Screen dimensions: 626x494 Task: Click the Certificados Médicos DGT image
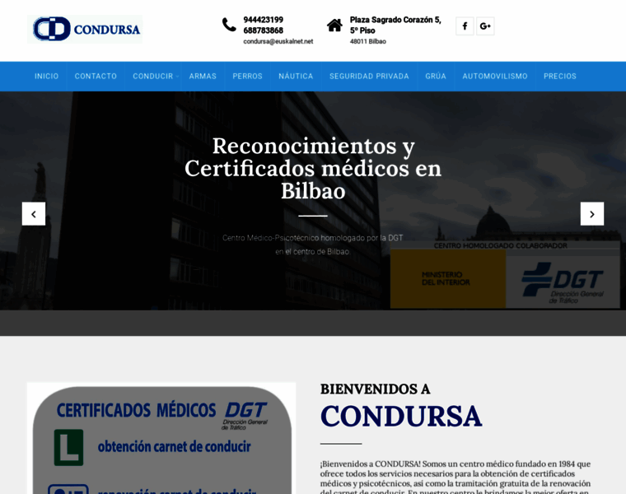point(161,438)
